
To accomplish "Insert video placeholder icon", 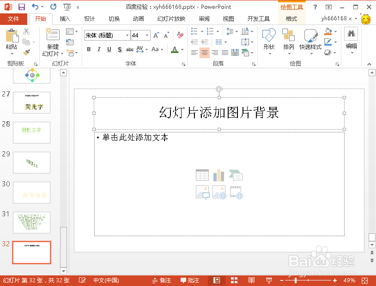I will coord(236,192).
